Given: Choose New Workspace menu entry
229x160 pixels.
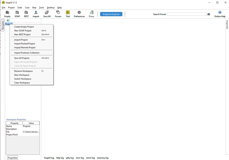Looking at the screenshot, I should [32, 75].
